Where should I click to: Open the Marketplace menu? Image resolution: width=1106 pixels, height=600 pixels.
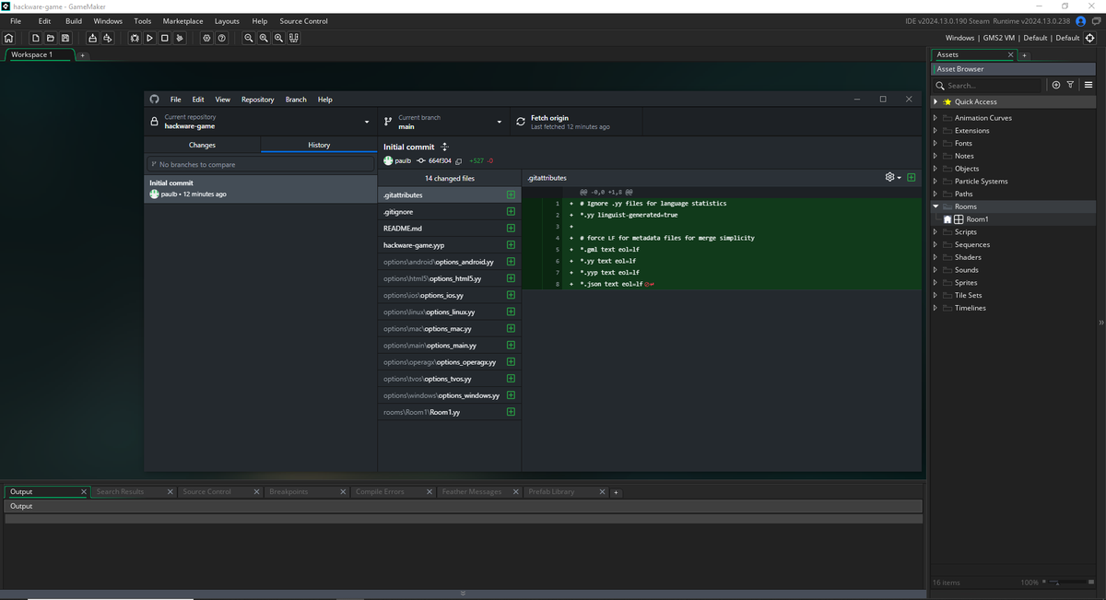pos(182,20)
